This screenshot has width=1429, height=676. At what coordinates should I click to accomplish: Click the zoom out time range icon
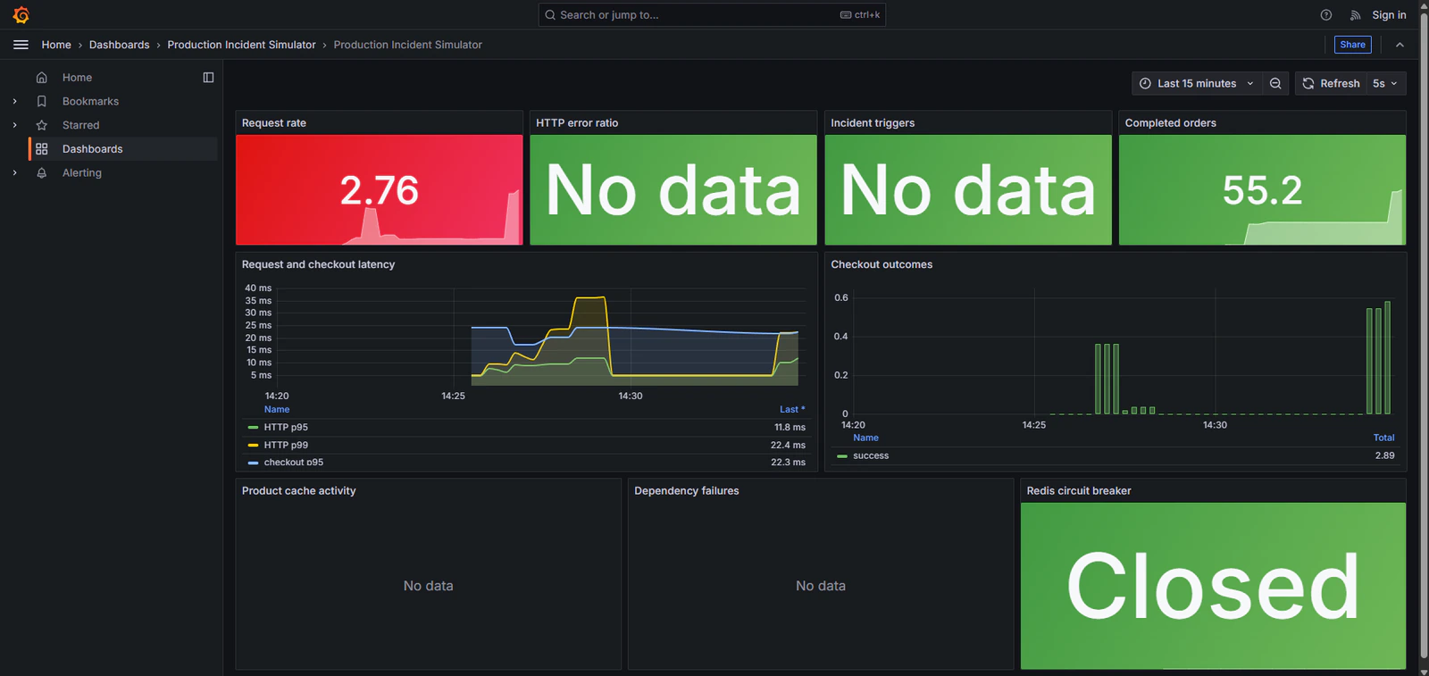[1275, 83]
